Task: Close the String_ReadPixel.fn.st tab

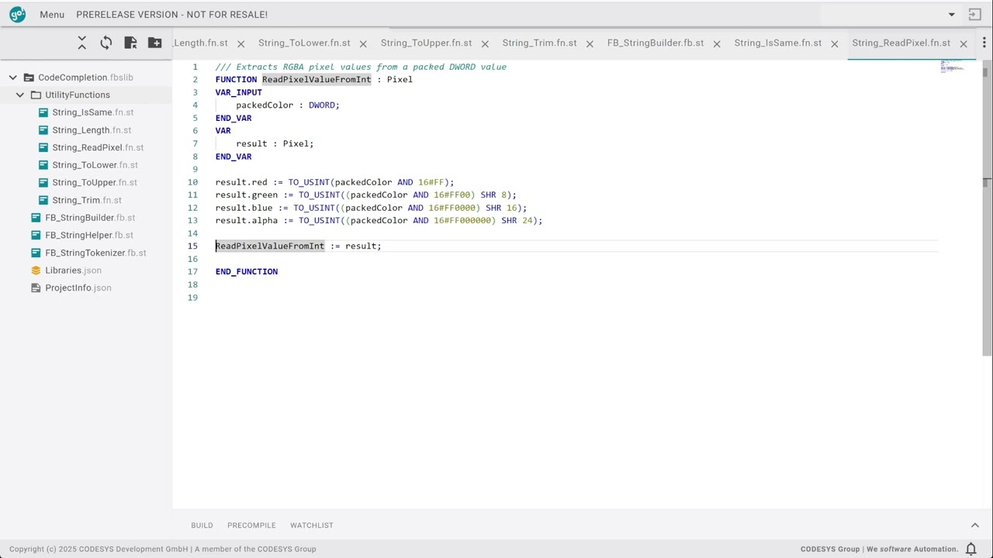Action: [x=964, y=44]
